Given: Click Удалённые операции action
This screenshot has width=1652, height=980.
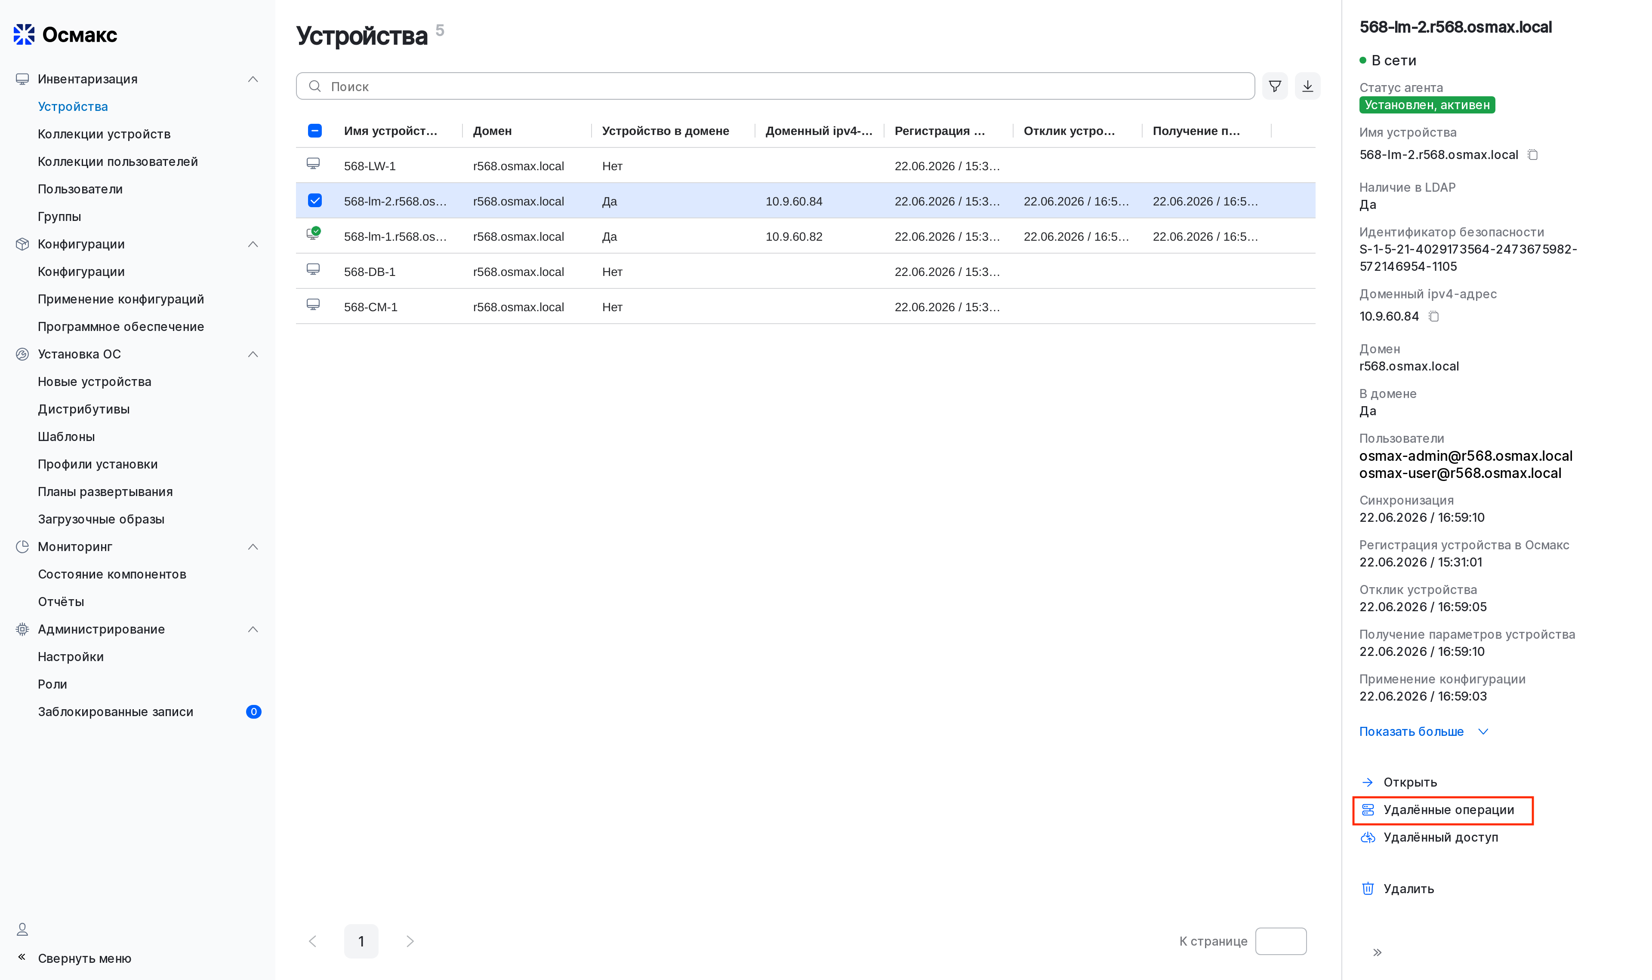Looking at the screenshot, I should point(1449,810).
